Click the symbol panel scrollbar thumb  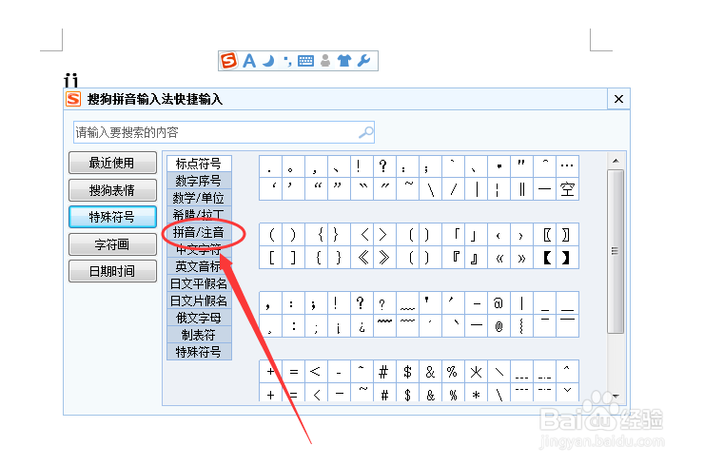coord(616,251)
